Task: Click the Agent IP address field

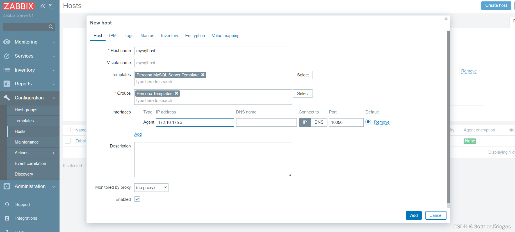Action: pos(195,122)
